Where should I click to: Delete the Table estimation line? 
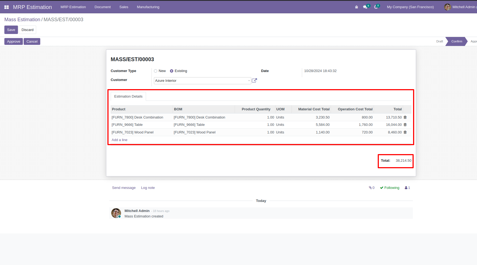pos(405,125)
